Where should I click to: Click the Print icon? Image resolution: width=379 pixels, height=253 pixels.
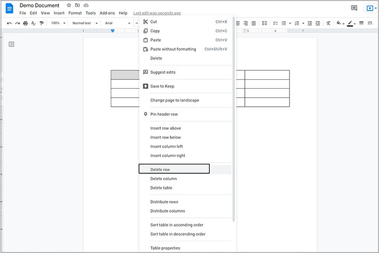[26, 23]
